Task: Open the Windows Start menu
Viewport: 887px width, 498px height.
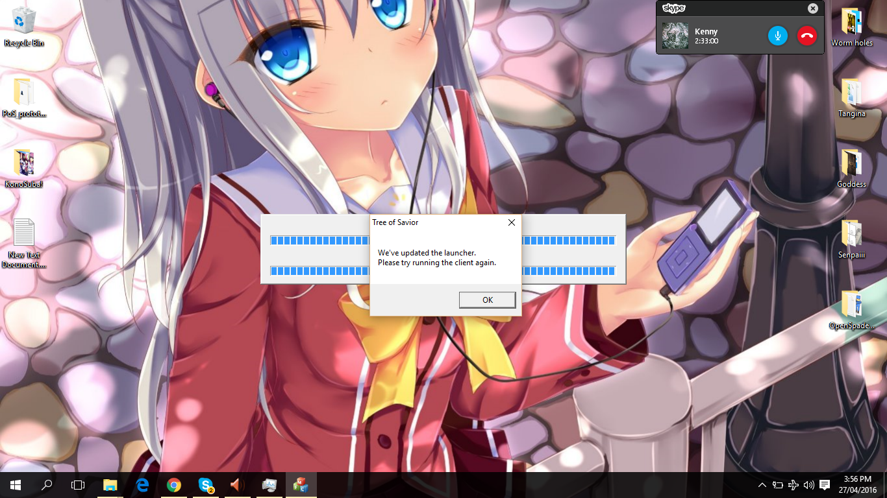Action: click(x=16, y=484)
